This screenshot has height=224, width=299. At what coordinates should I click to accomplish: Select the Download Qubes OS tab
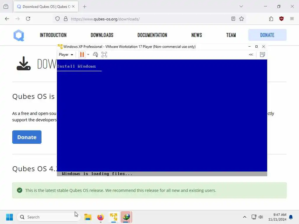(46, 6)
